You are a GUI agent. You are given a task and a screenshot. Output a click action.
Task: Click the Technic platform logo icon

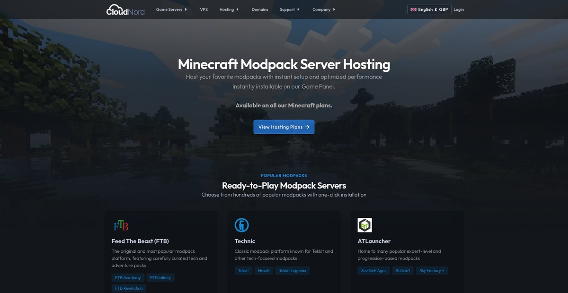[x=242, y=225]
